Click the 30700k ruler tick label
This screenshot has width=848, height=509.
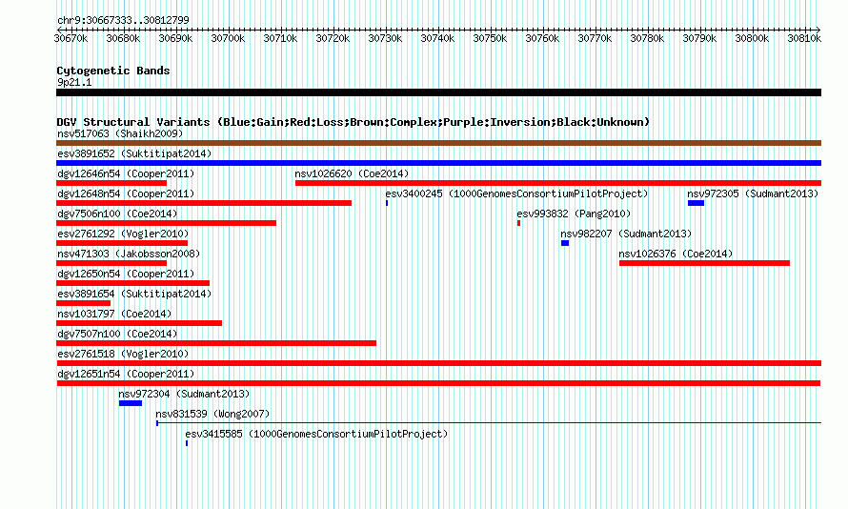[x=228, y=38]
